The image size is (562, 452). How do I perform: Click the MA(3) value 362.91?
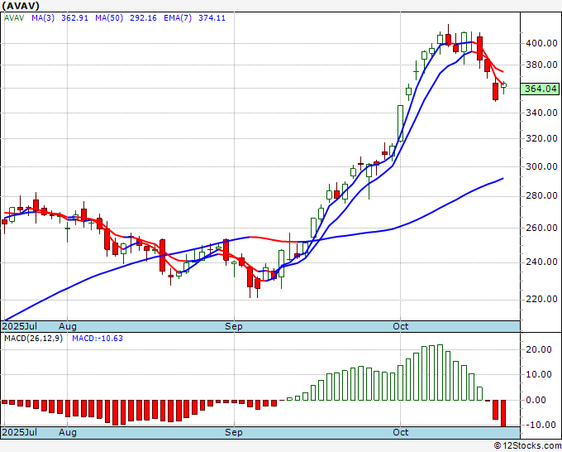(x=74, y=18)
